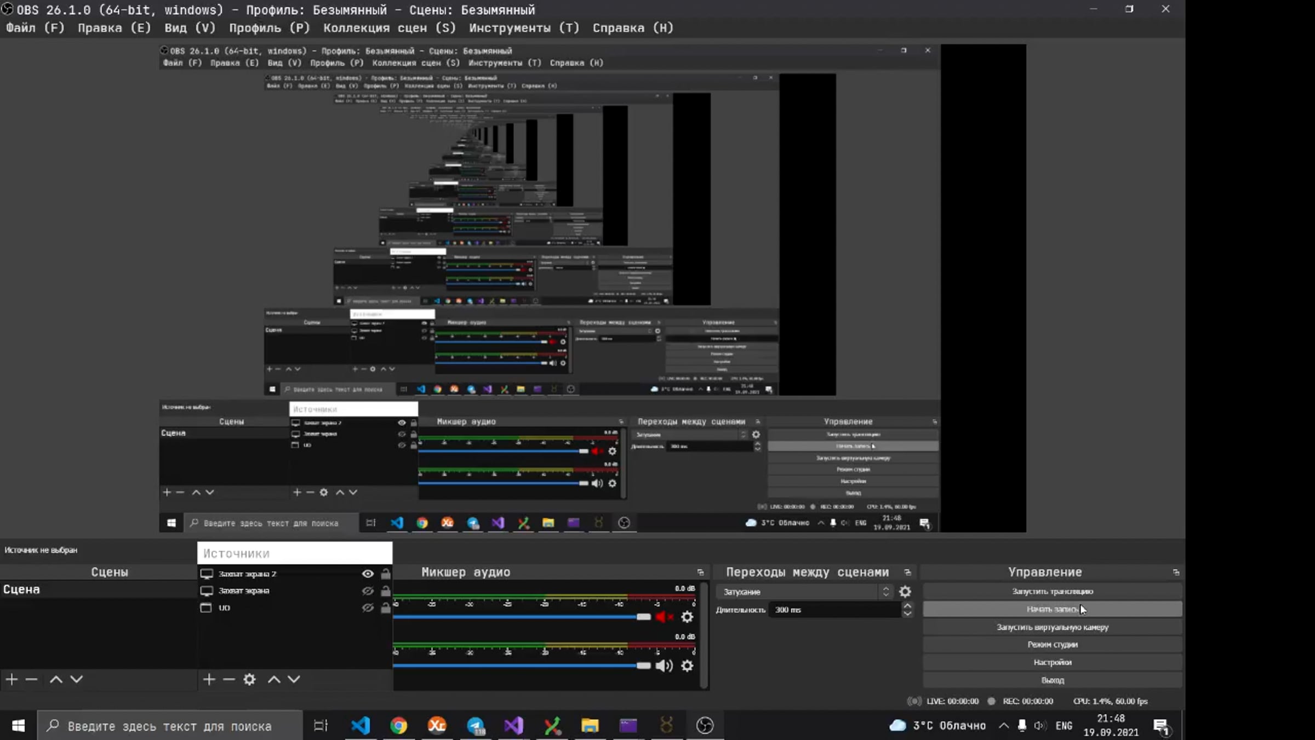Open Visual Studio from the taskbar

[514, 726]
